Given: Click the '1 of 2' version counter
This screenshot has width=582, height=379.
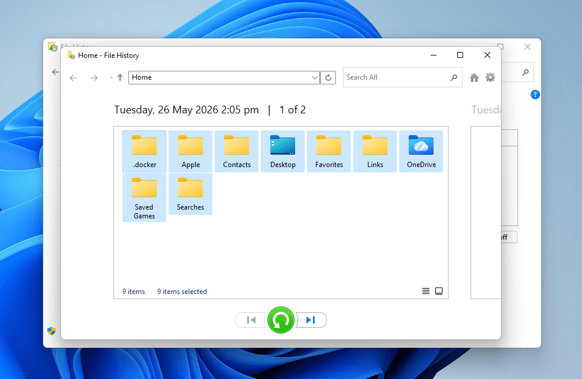Looking at the screenshot, I should click(x=293, y=110).
